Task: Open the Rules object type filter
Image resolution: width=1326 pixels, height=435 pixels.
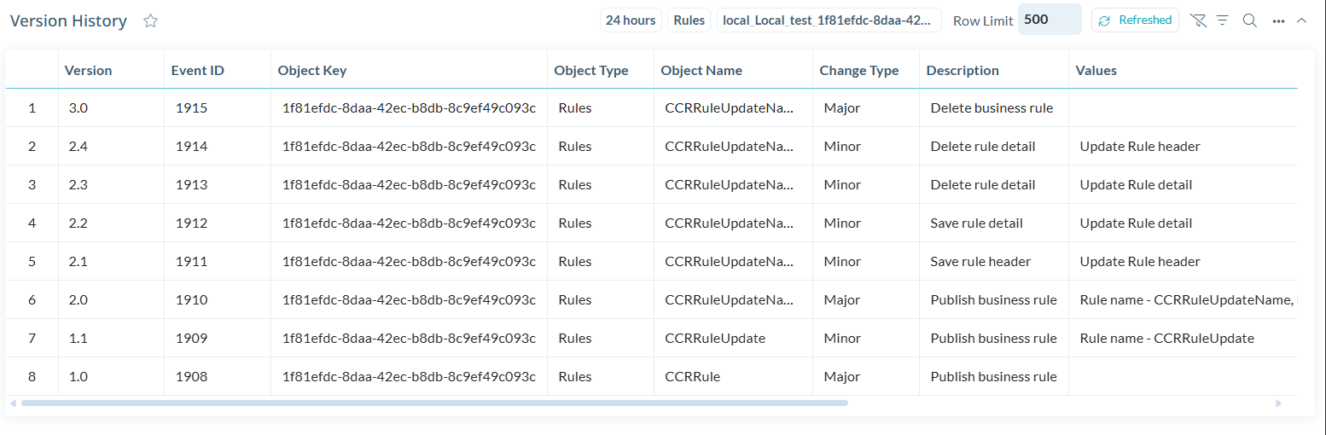Action: pos(689,20)
